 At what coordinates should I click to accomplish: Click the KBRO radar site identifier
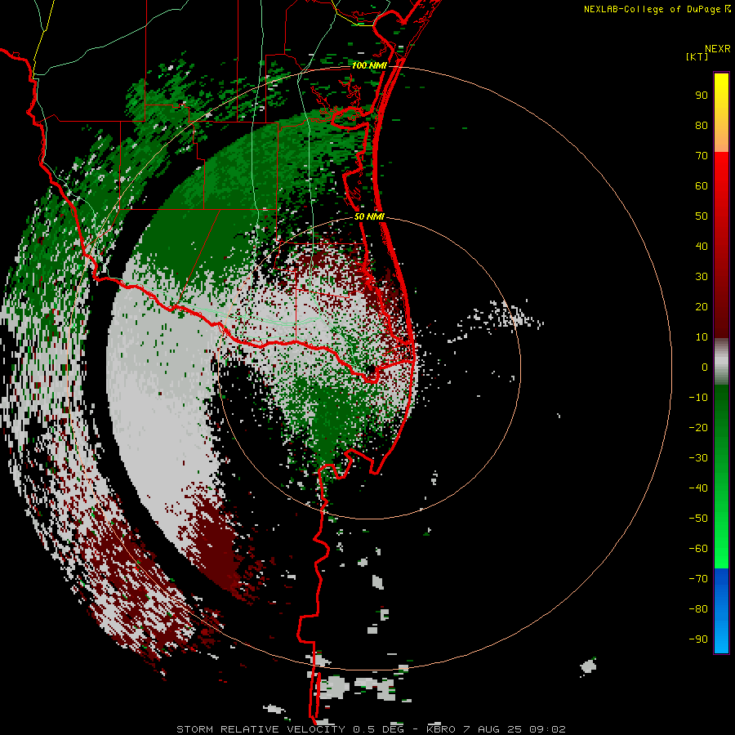click(x=441, y=729)
